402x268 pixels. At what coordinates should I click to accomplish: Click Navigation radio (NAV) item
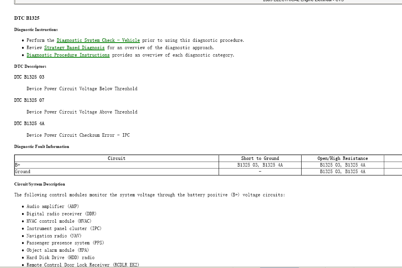(54, 236)
